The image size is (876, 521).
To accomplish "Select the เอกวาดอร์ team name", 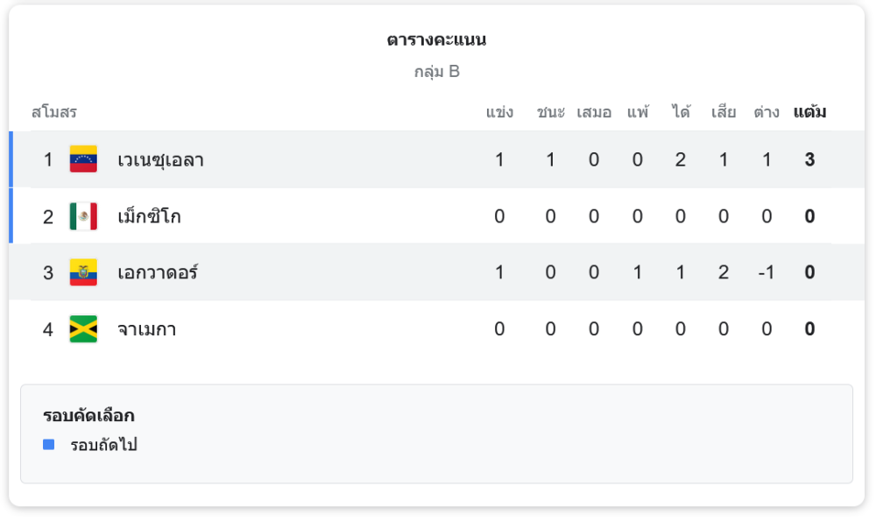I will 158,272.
